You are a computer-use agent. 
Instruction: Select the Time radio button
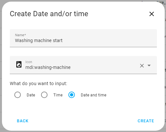click(44, 95)
